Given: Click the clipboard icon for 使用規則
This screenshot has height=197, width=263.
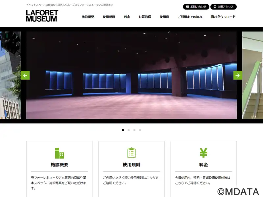Looking at the screenshot, I should click(x=131, y=153).
